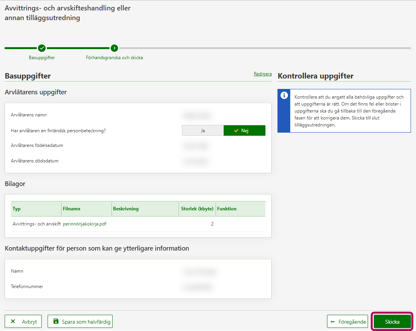The image size is (416, 331).
Task: Click the floppy disk save icon
Action: pos(56,321)
